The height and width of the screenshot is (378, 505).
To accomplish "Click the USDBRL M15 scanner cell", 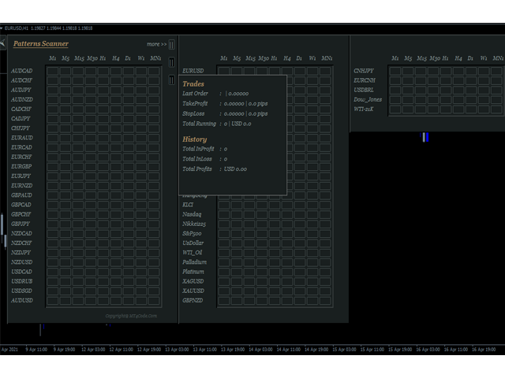I will [421, 91].
